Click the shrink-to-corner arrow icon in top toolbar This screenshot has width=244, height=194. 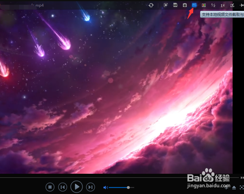click(232, 5)
